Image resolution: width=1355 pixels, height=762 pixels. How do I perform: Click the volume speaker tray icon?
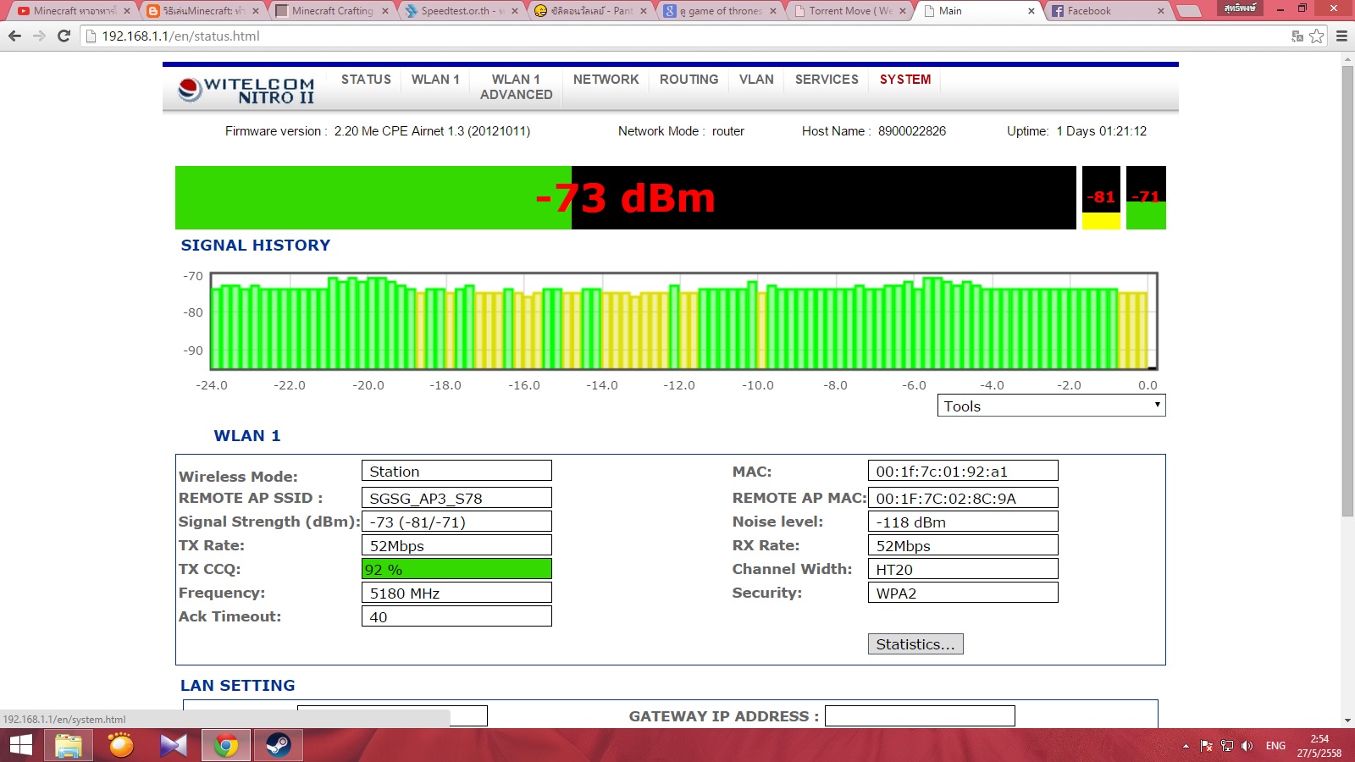1247,746
